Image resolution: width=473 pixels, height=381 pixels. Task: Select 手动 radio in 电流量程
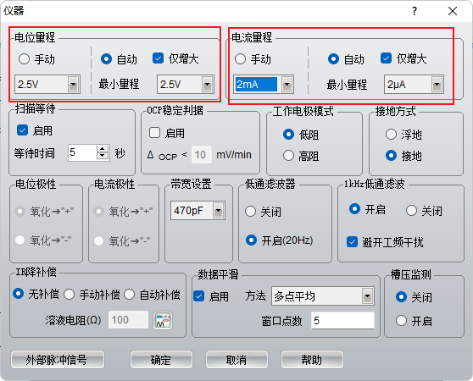coord(240,58)
